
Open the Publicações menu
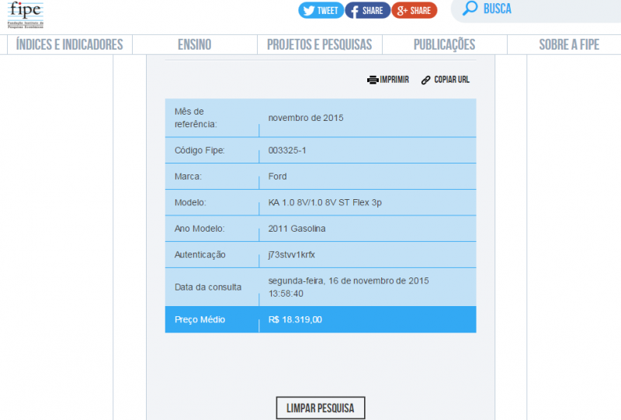point(444,45)
